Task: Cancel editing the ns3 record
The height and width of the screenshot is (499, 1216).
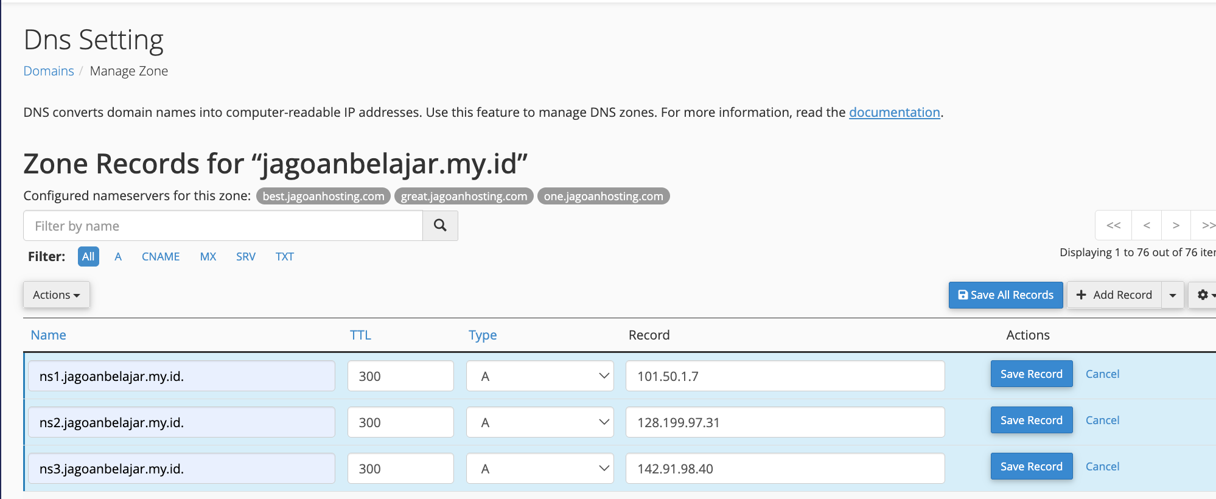Action: (x=1102, y=466)
